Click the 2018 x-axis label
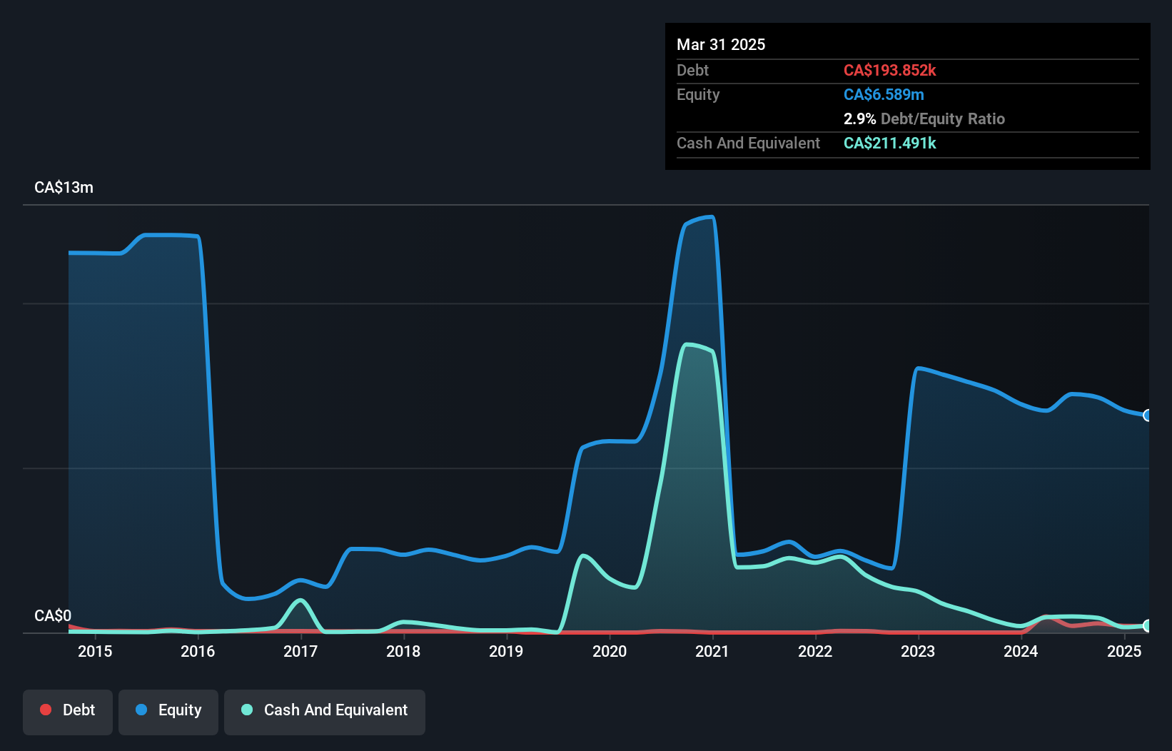1172x751 pixels. tap(403, 651)
